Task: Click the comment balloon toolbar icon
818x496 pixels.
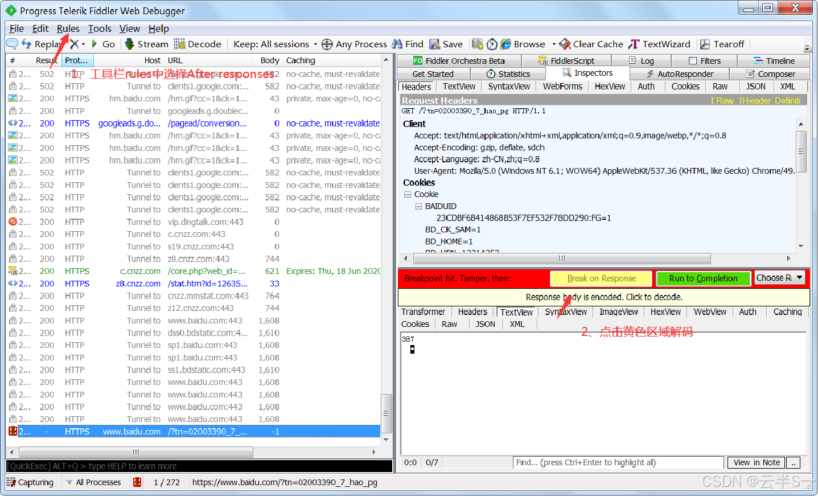Action: pyautogui.click(x=12, y=44)
